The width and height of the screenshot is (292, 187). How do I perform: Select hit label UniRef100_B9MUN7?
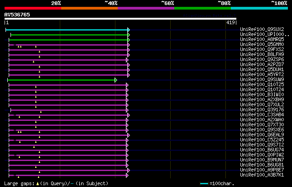point(262,160)
